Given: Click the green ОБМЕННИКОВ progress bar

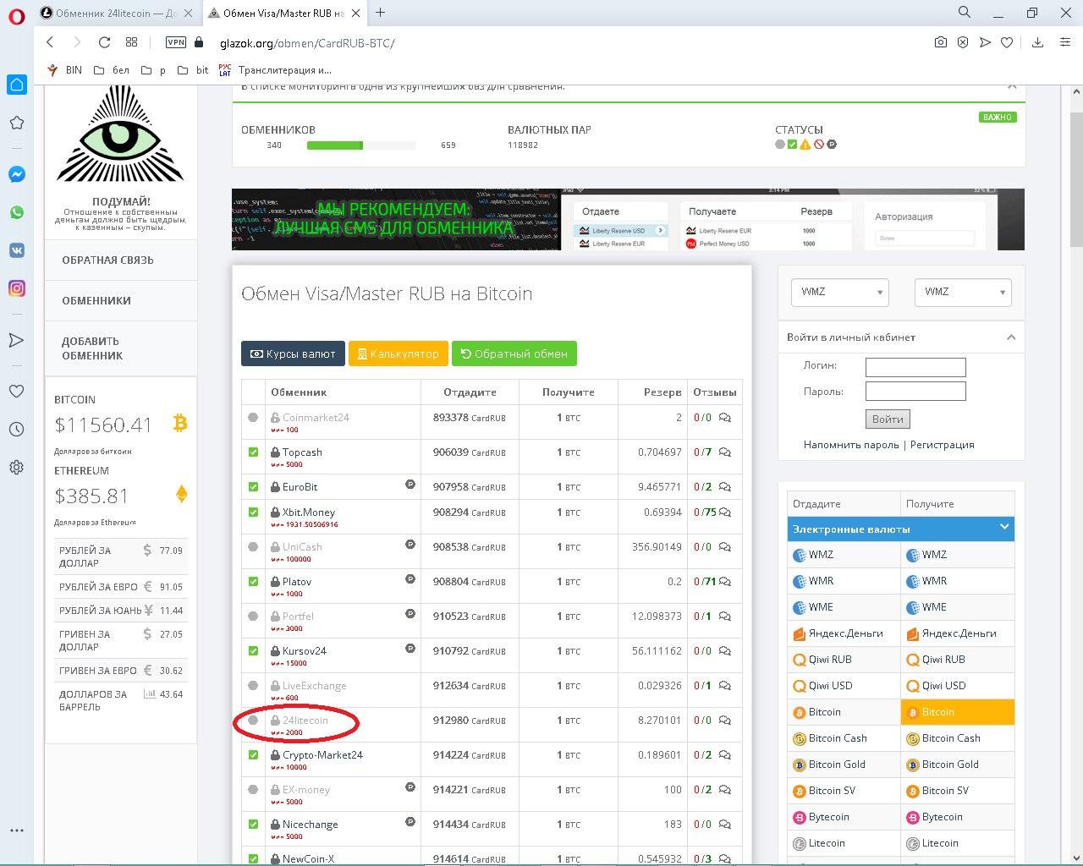Looking at the screenshot, I should click(x=334, y=145).
